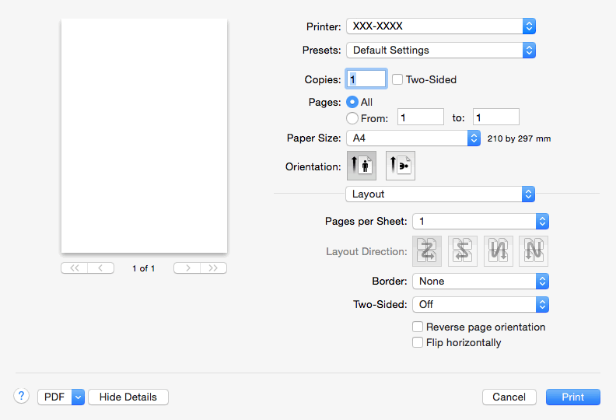Open the Printer dropdown XXX-XXXX
The image size is (616, 420).
pos(441,26)
